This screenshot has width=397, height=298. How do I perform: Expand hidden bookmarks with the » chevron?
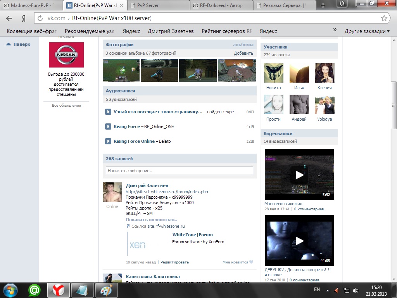click(x=335, y=30)
